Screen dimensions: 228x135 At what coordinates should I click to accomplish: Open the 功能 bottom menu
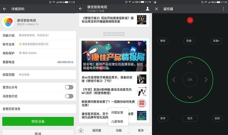tap(119, 130)
